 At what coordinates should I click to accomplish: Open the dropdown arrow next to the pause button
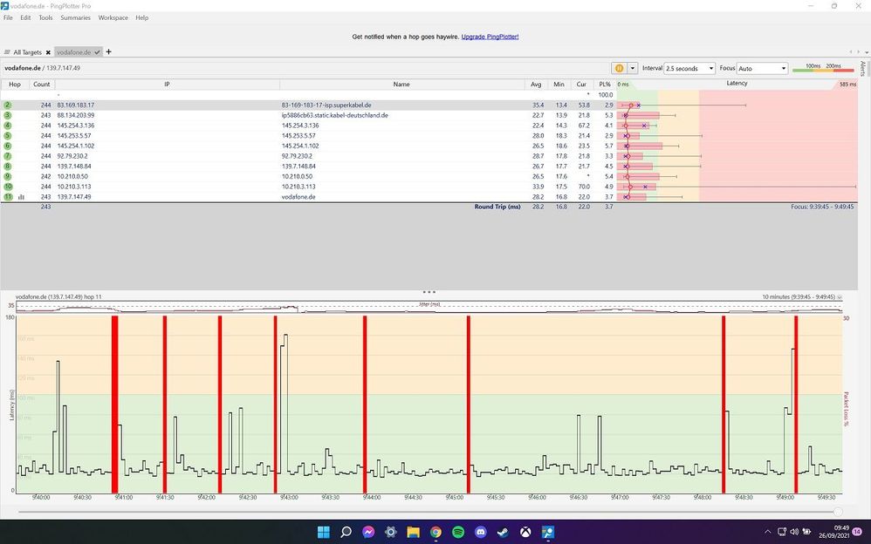632,68
